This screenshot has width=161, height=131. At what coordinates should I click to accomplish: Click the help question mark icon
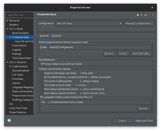coord(9,120)
